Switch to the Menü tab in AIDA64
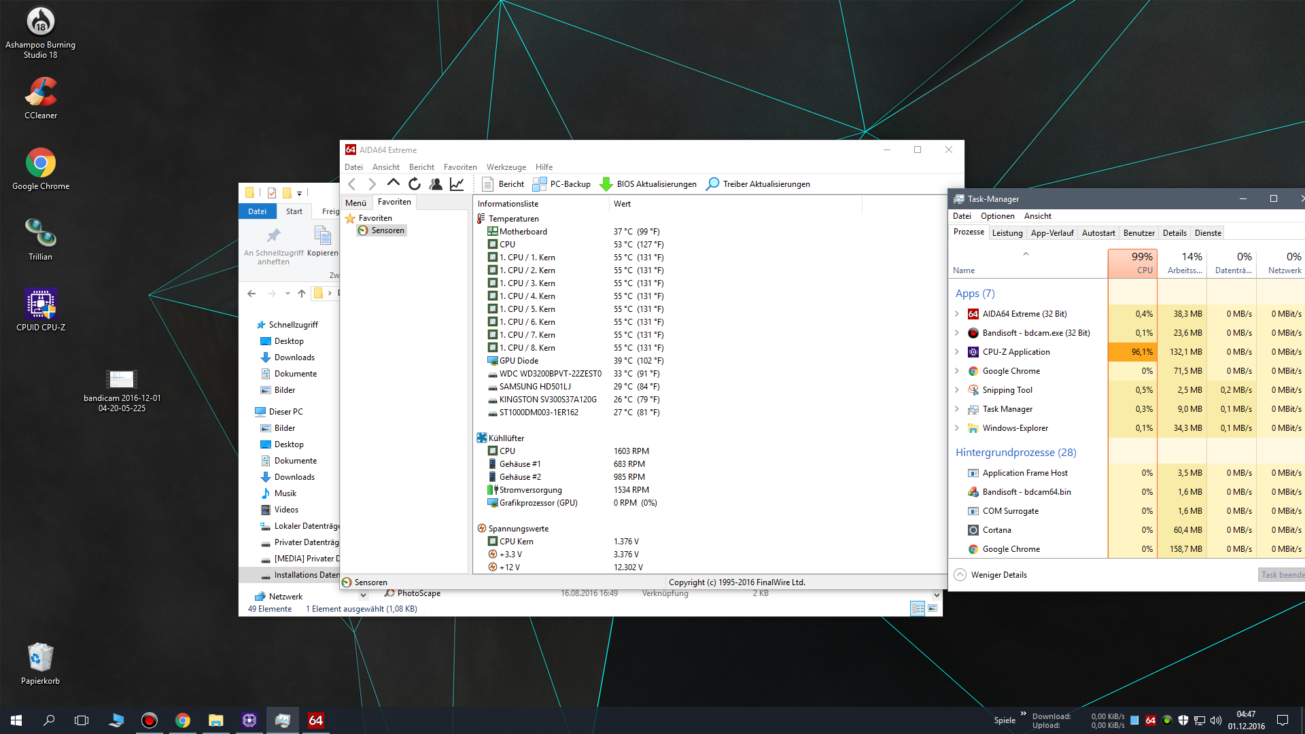 point(355,203)
